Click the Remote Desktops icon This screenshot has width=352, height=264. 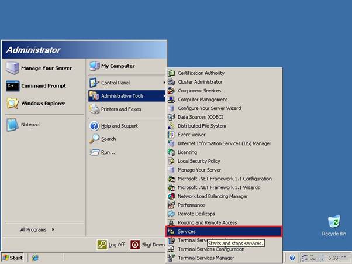point(171,214)
